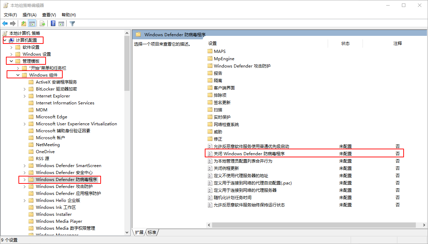
Task: Click 允许反恶意软件服务使用普通优先级启动 policy icon
Action: click(x=210, y=146)
